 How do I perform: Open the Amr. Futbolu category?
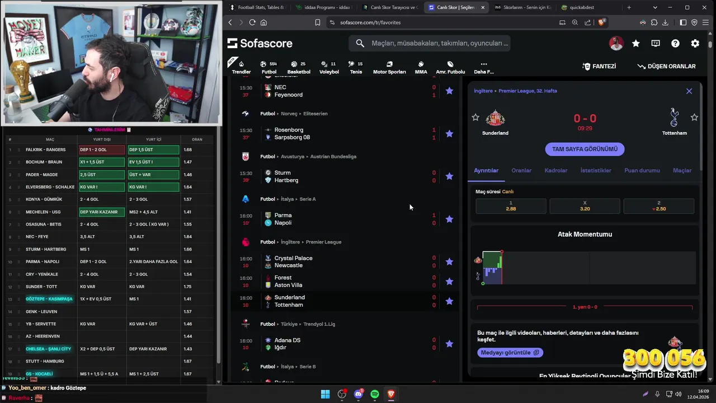coord(450,67)
